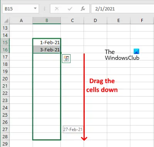Select row 17 header
154x147 pixels.
point(5,57)
